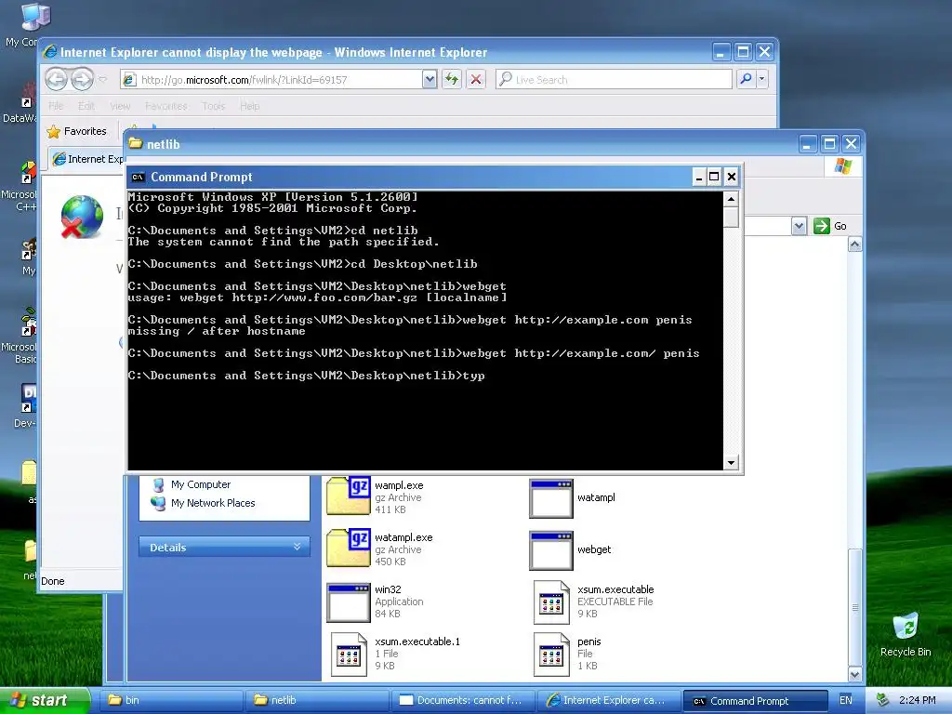Screen dimensions: 952x714
Task: Select the xsum.executable file icon
Action: 551,602
